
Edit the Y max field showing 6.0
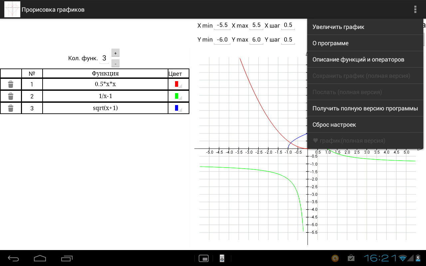(256, 40)
